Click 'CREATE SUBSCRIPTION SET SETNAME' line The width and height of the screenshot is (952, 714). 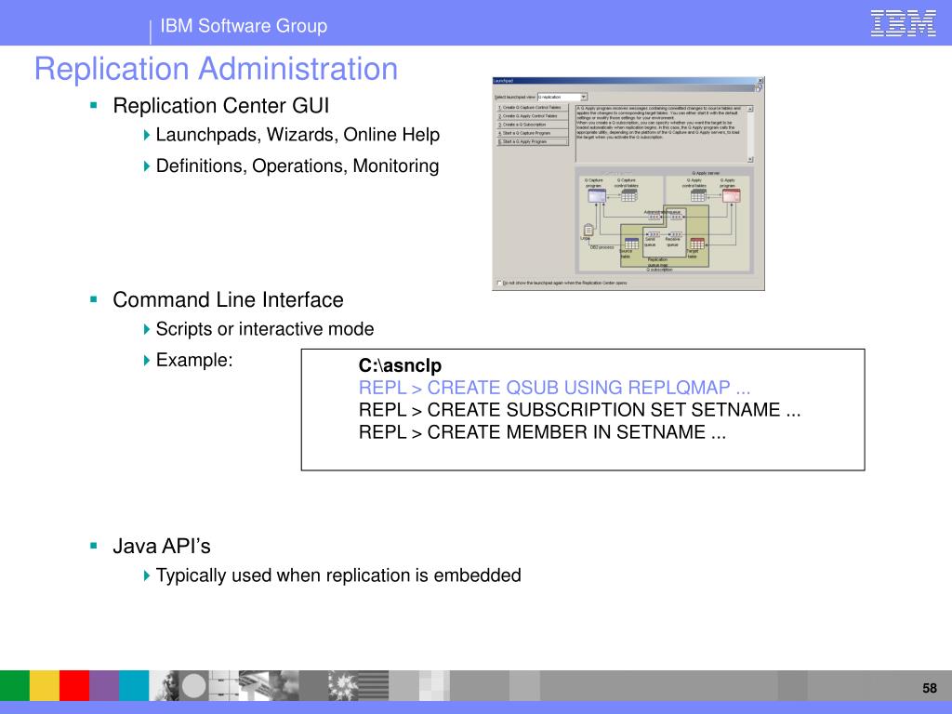pyautogui.click(x=579, y=410)
